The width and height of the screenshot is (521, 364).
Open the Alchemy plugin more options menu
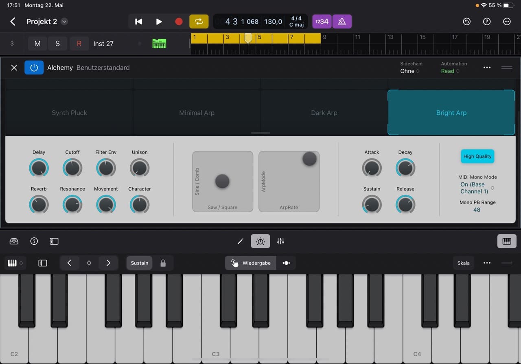pos(487,68)
